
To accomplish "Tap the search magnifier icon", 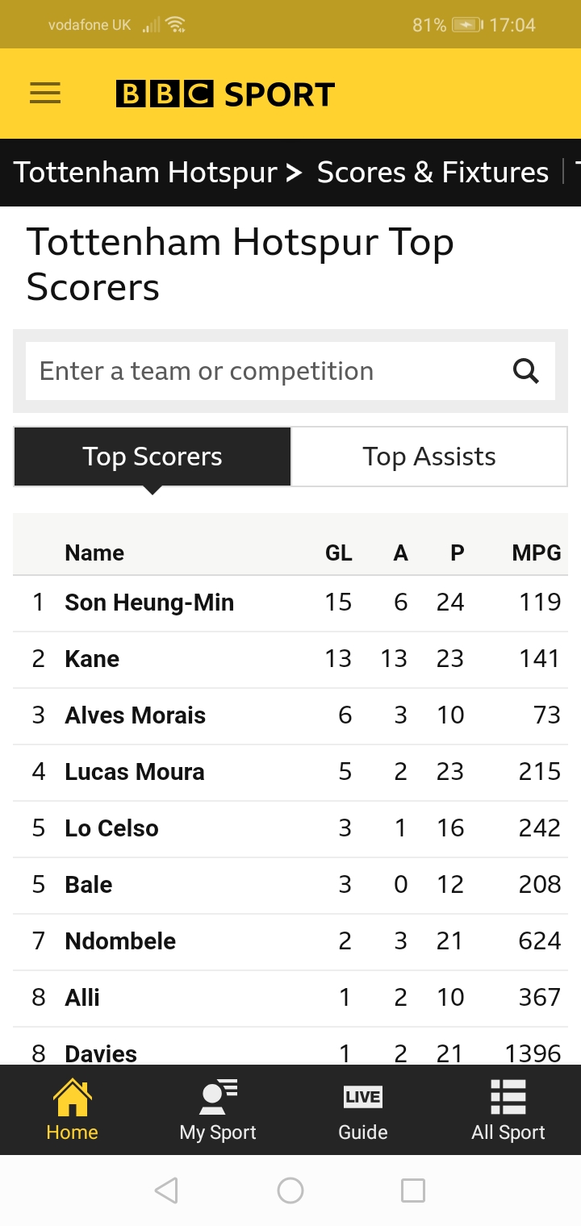I will point(526,371).
